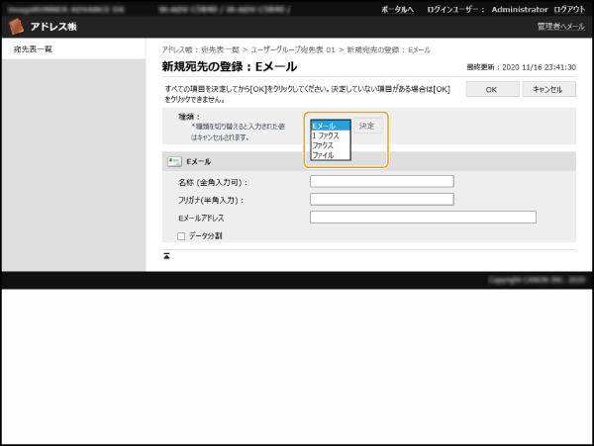This screenshot has width=594, height=446.
Task: Click the address book icon in header
Action: pyautogui.click(x=17, y=26)
